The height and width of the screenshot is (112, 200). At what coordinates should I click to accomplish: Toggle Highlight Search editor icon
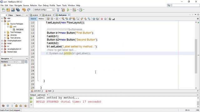click(x=74, y=19)
